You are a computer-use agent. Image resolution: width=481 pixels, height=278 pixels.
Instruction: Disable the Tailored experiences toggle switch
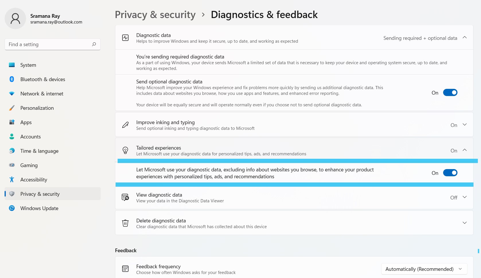pyautogui.click(x=450, y=173)
